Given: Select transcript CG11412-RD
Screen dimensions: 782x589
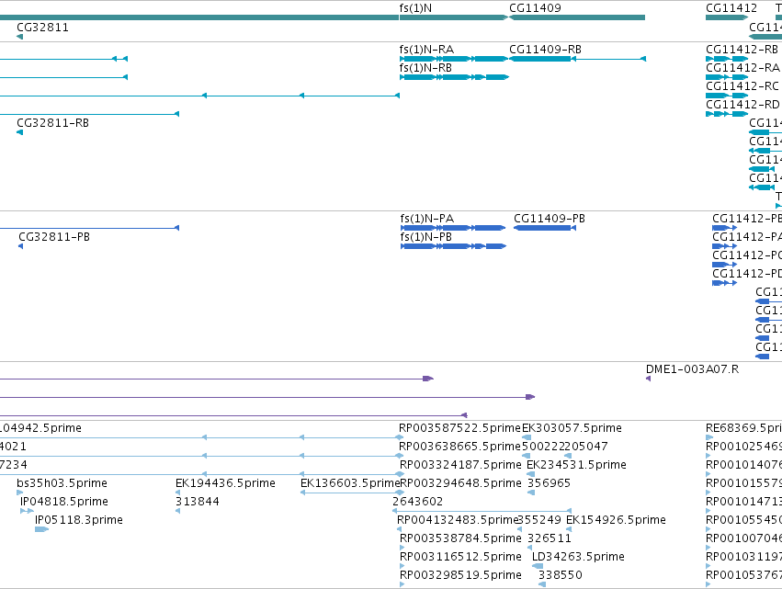Looking at the screenshot, I should (742, 105).
